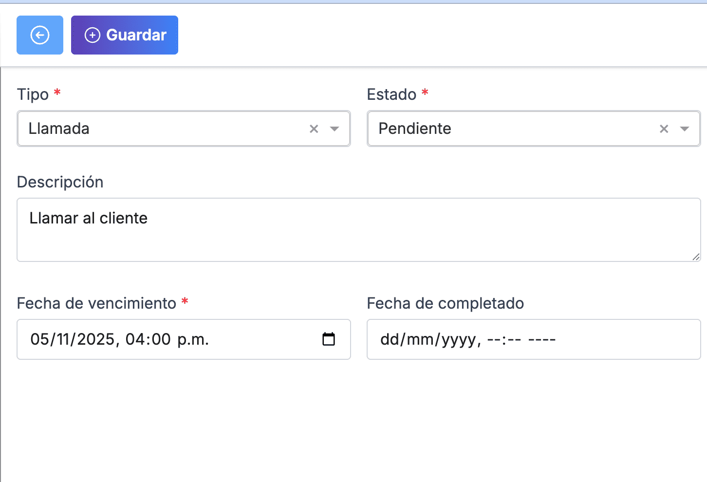707x482 pixels.
Task: Click the Tipo dropdown arrow icon
Action: 334,129
